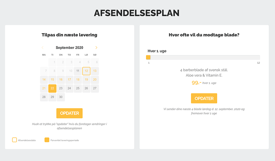This screenshot has height=161, width=275.
Task: Click the September 2020 month heading
Action: [x=69, y=48]
